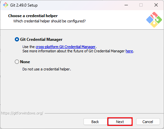Click the Next button
This screenshot has width=164, height=129.
pyautogui.click(x=120, y=122)
